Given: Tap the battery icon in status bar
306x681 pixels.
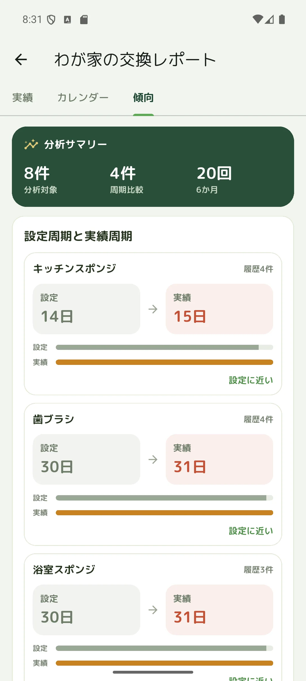Looking at the screenshot, I should coord(282,19).
